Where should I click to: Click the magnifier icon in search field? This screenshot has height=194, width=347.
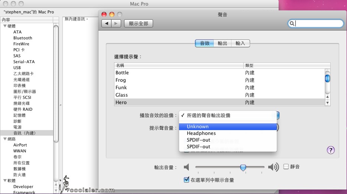292,23
